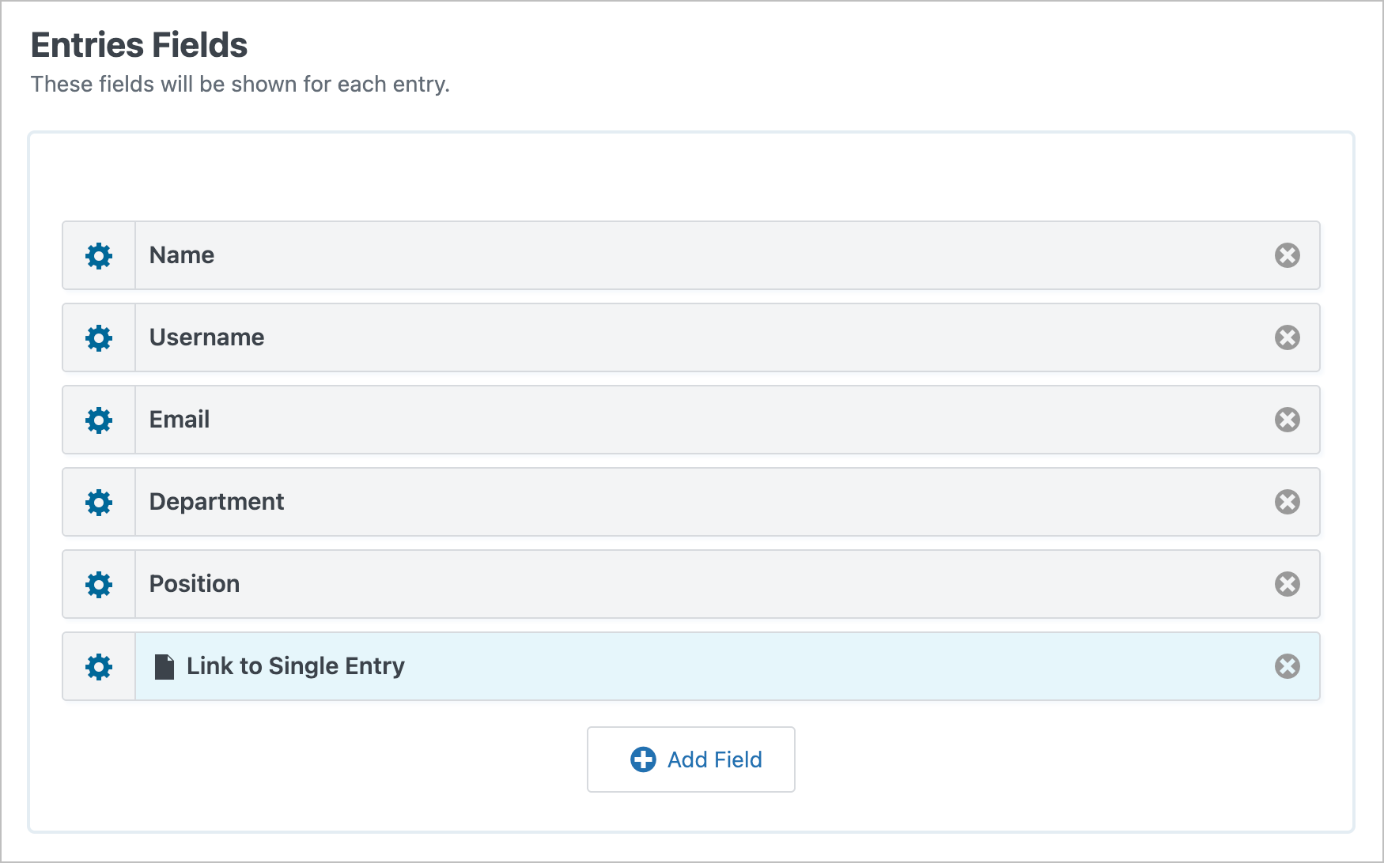Viewport: 1384px width, 863px height.
Task: Select the Link to Single Entry field row
Action: click(633, 666)
